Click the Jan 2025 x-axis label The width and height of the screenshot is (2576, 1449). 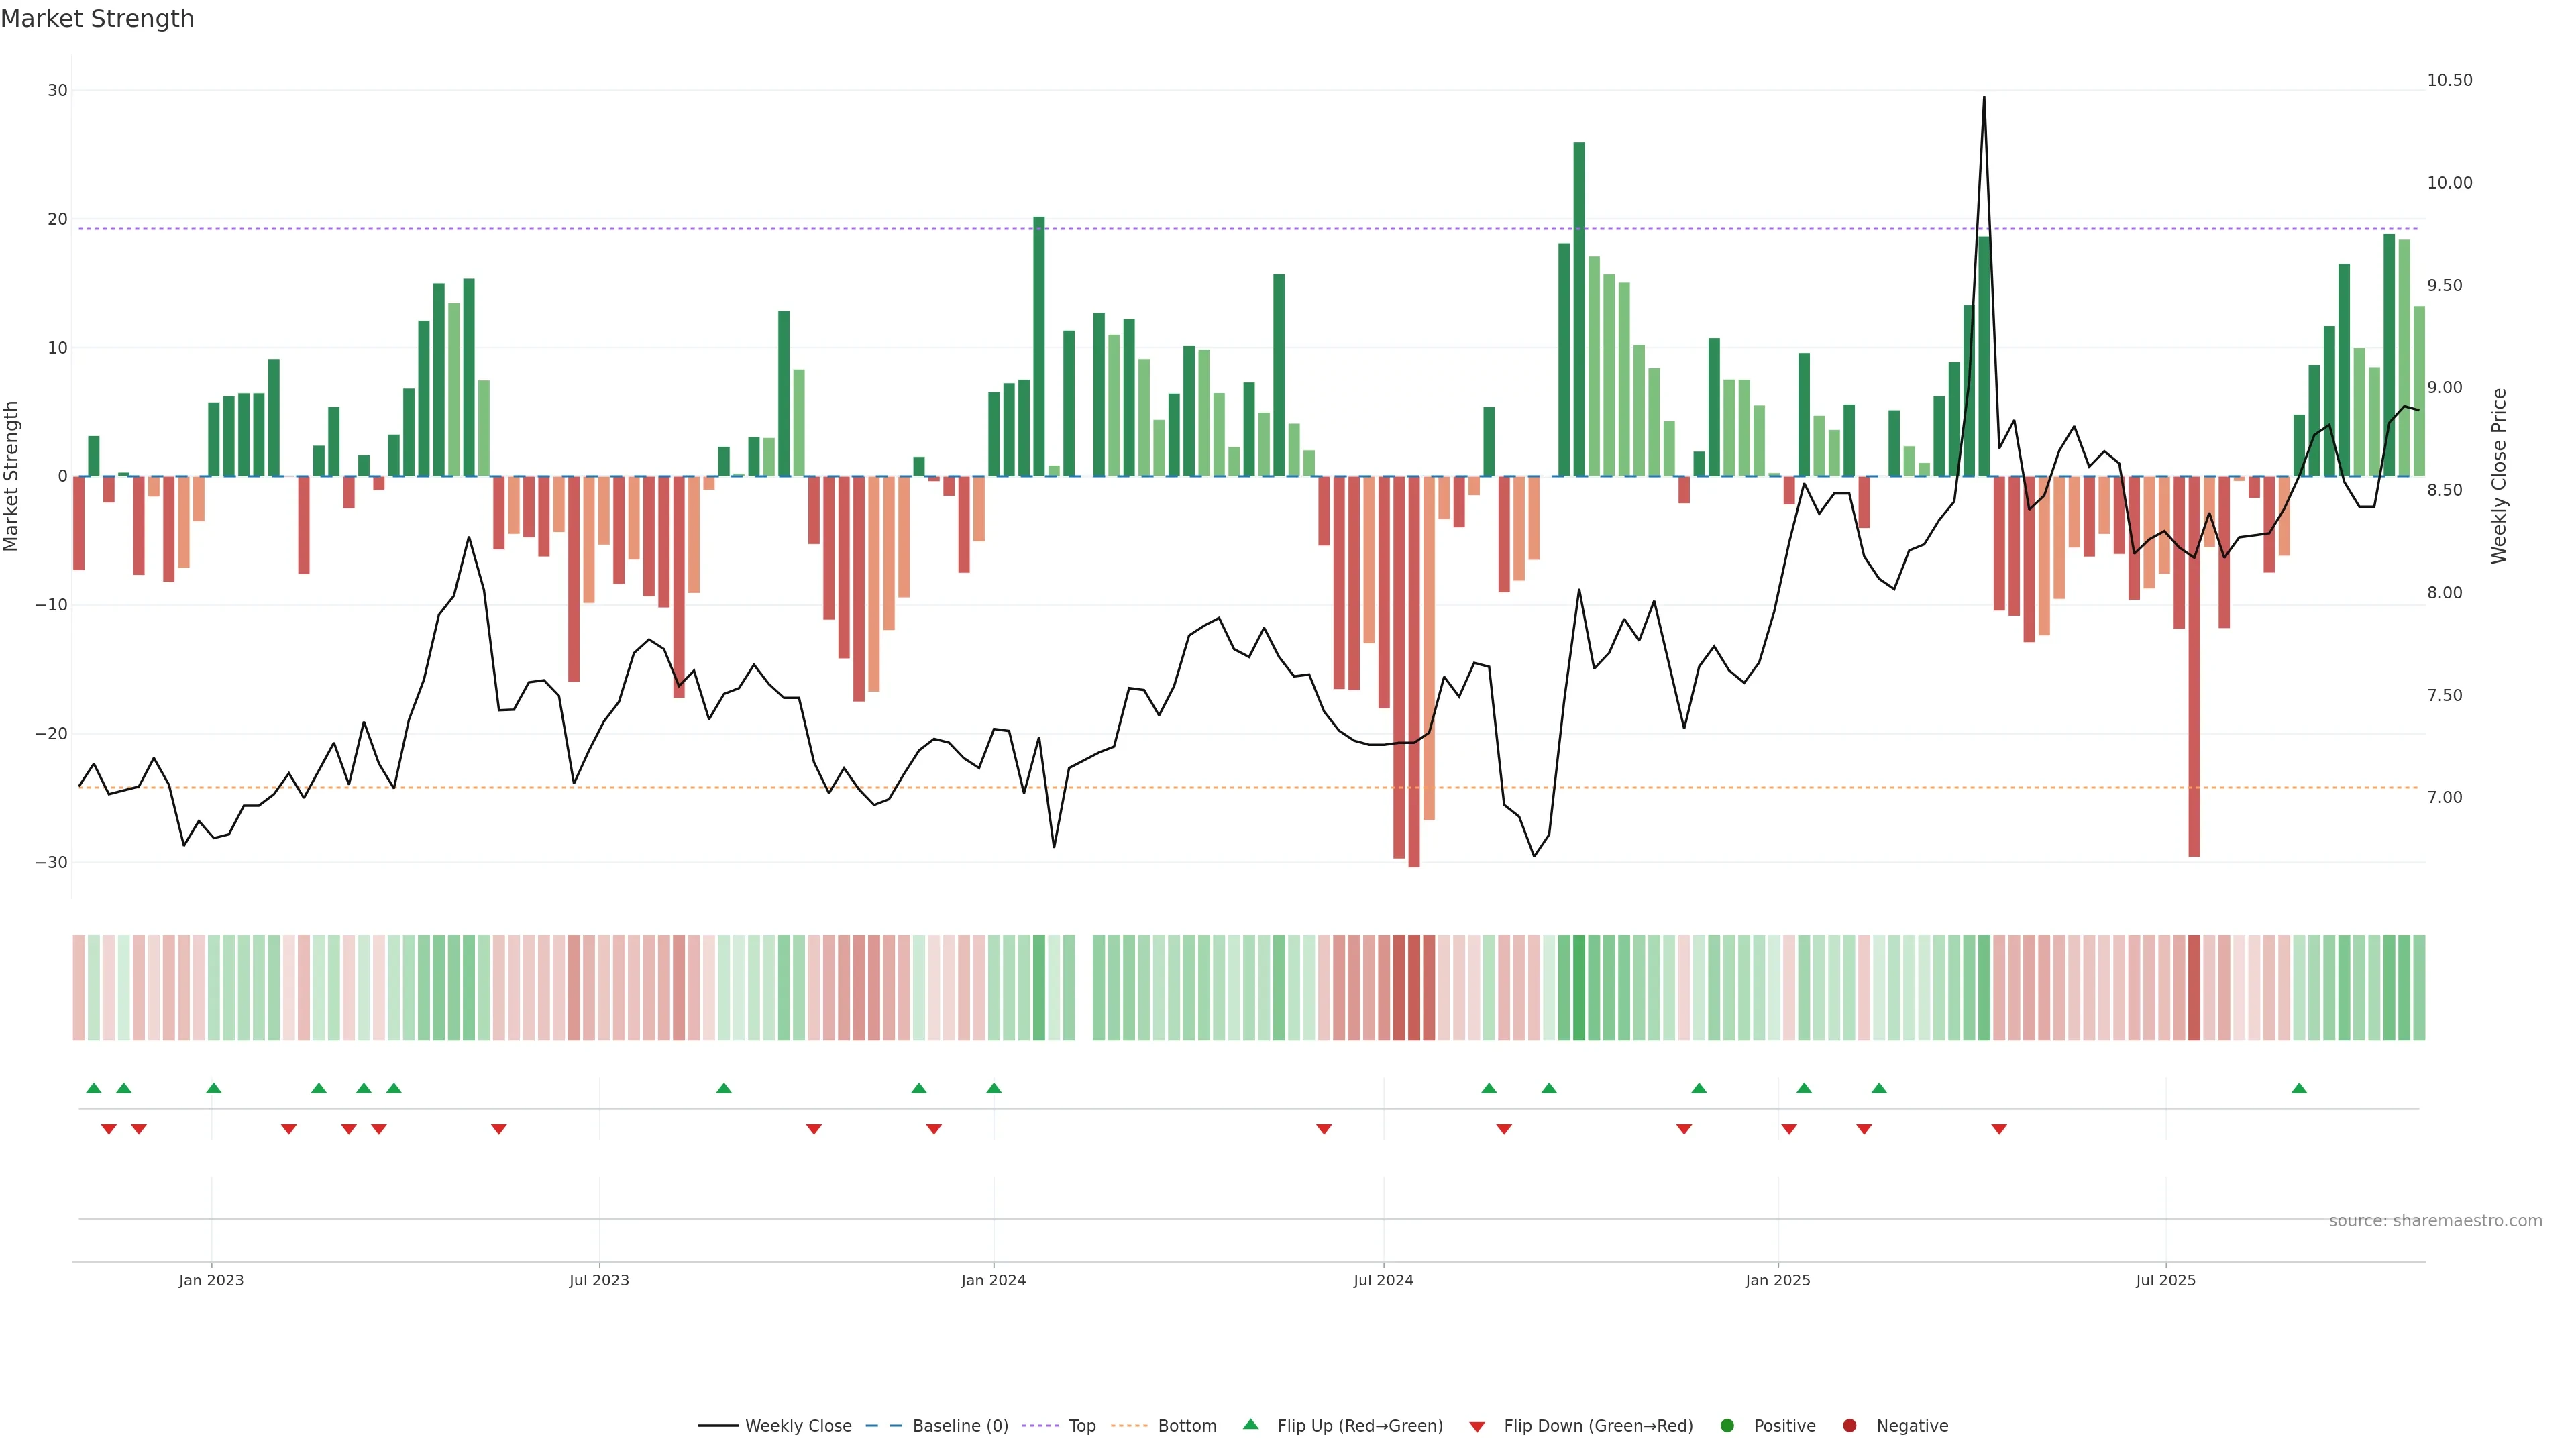click(x=1777, y=1280)
